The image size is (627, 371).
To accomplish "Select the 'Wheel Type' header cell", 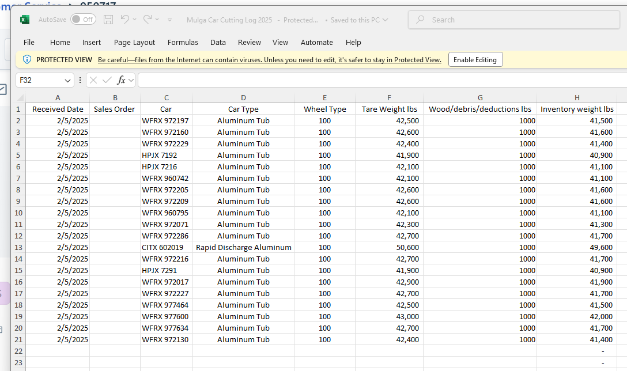I will tap(324, 109).
